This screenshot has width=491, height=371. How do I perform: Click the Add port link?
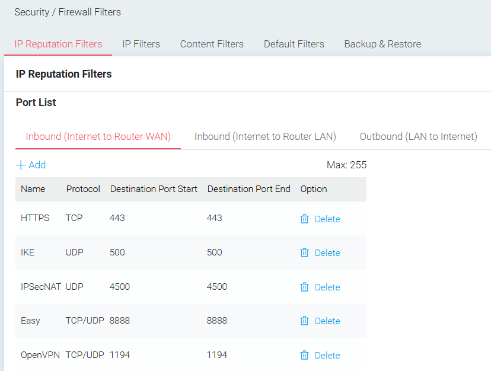click(x=37, y=165)
